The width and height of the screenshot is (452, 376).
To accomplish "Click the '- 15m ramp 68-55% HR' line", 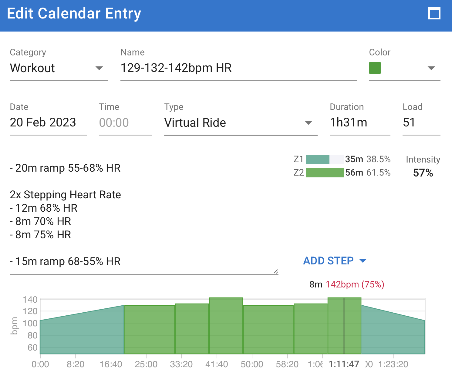I will (65, 261).
